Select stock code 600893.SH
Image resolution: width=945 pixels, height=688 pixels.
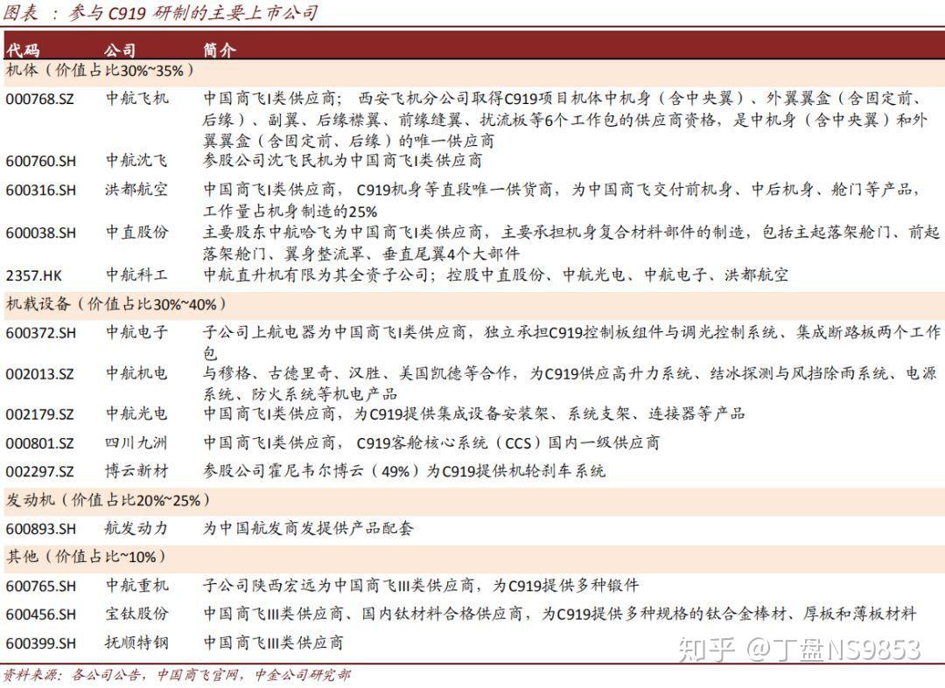pos(41,529)
